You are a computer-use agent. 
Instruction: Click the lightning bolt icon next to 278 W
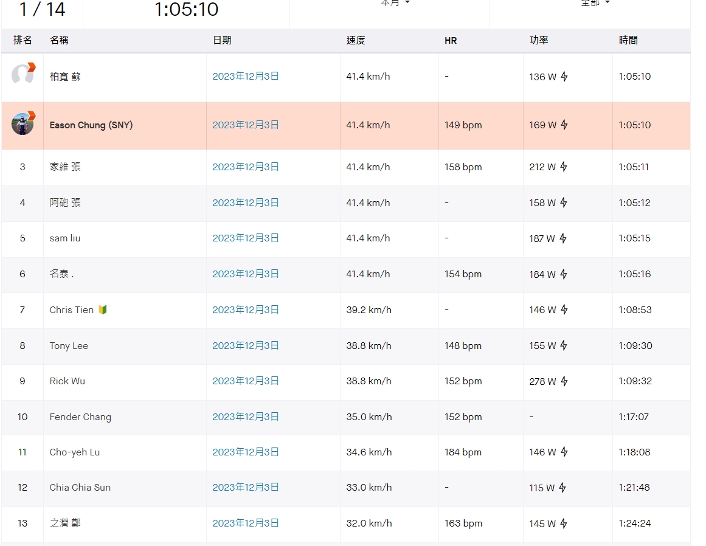pyautogui.click(x=564, y=381)
